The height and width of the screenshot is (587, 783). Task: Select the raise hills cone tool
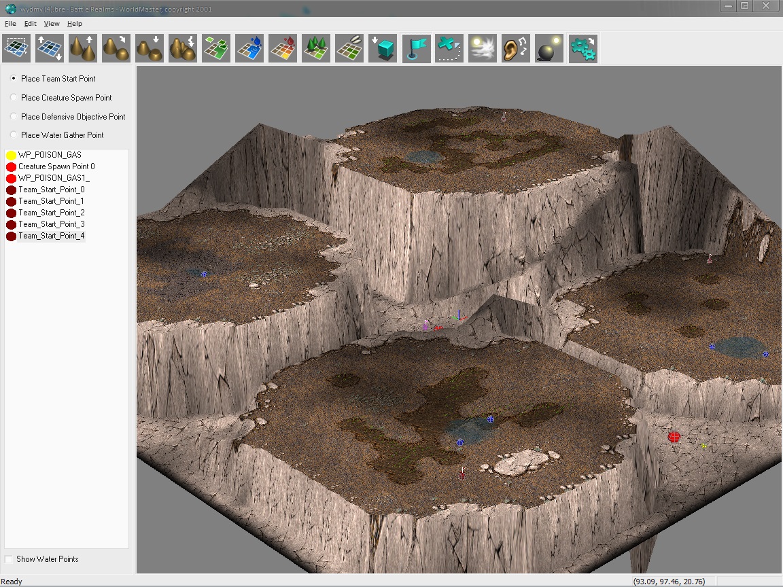[x=83, y=48]
